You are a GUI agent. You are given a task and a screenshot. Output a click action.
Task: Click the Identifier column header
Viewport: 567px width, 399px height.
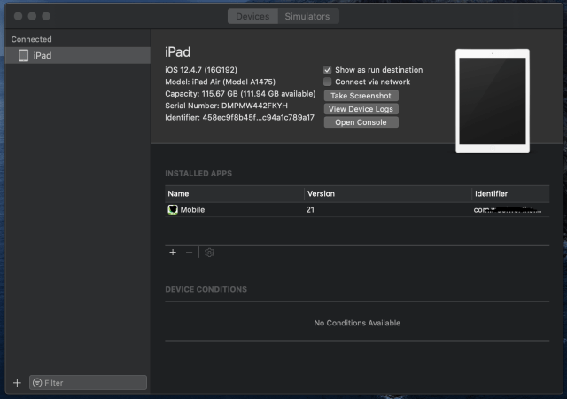[510, 193]
